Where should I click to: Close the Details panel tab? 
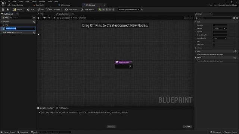(211, 14)
